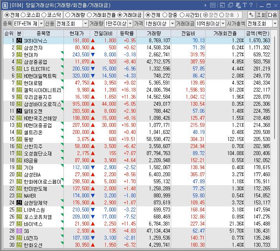The width and height of the screenshot is (280, 251).
Task: Click the green 신 badge on 동방 row
Action: pos(19,139)
